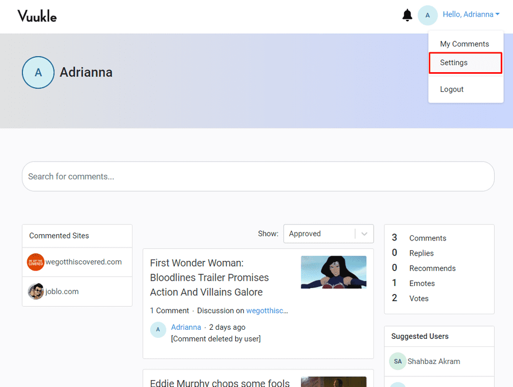Choose My Comments from the menu
The height and width of the screenshot is (387, 513).
(464, 44)
